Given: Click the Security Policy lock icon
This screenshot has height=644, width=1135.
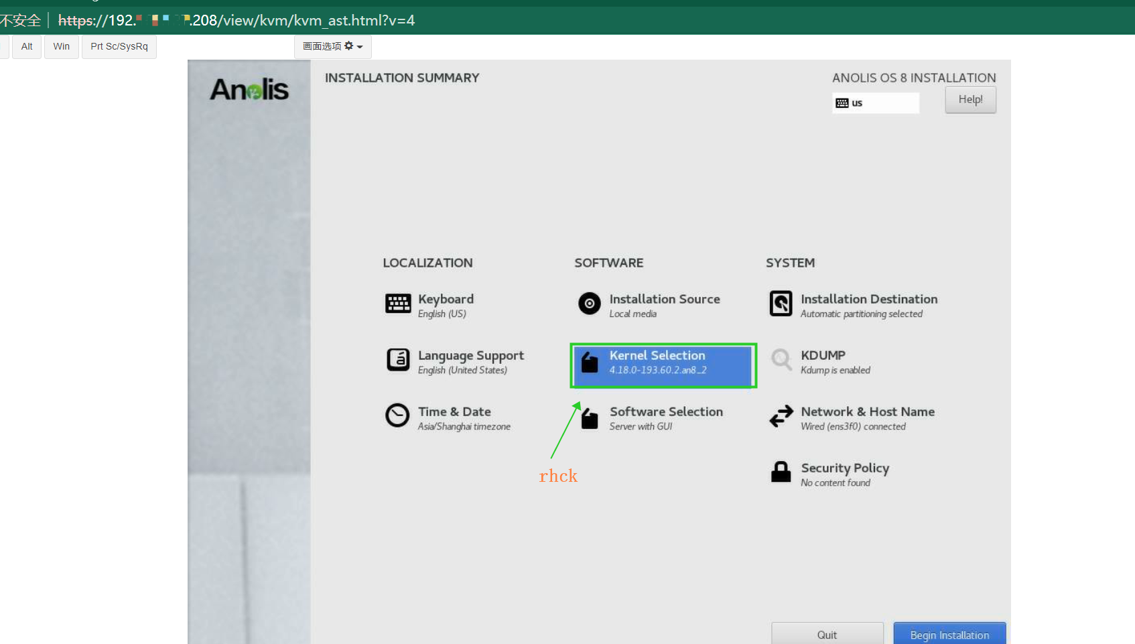Looking at the screenshot, I should click(x=781, y=472).
